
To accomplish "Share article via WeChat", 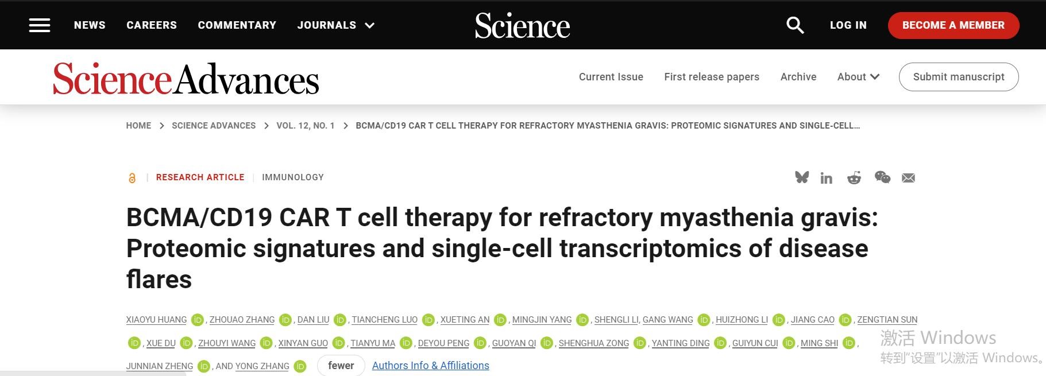I will click(882, 177).
